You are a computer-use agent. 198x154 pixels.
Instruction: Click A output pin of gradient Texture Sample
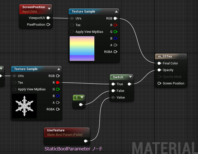[x=115, y=45]
